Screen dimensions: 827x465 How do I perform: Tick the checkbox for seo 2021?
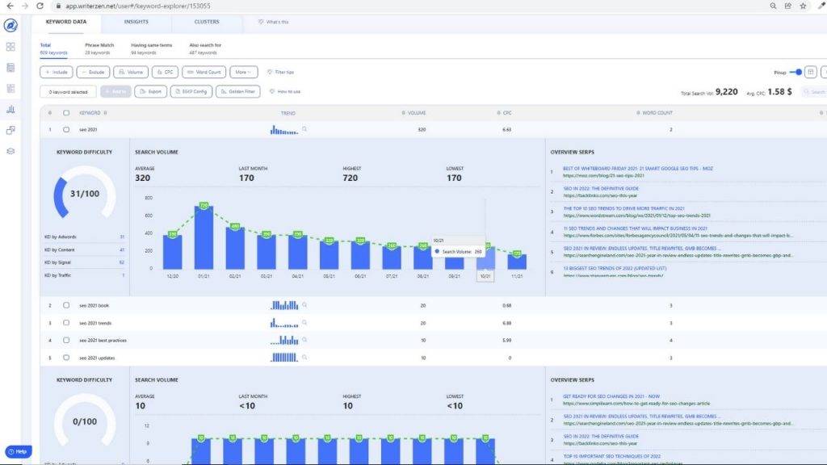(x=66, y=129)
